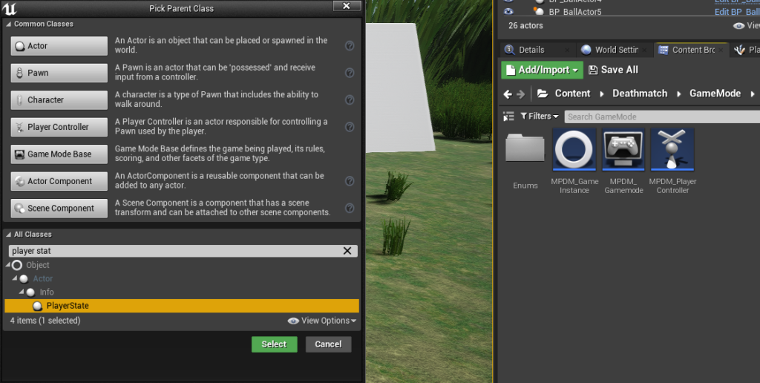This screenshot has width=760, height=383.
Task: Select the MPDM_Gamemode asset
Action: tap(623, 162)
